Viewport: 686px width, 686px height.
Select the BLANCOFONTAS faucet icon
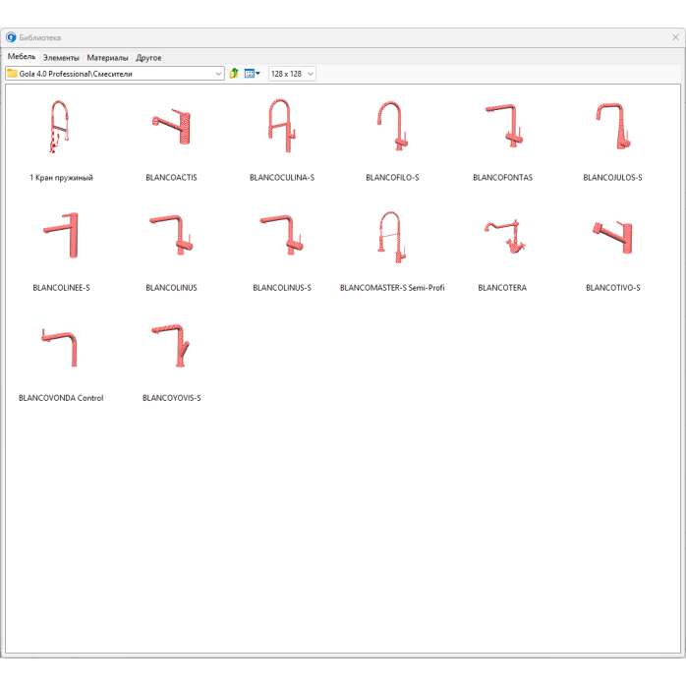504,126
